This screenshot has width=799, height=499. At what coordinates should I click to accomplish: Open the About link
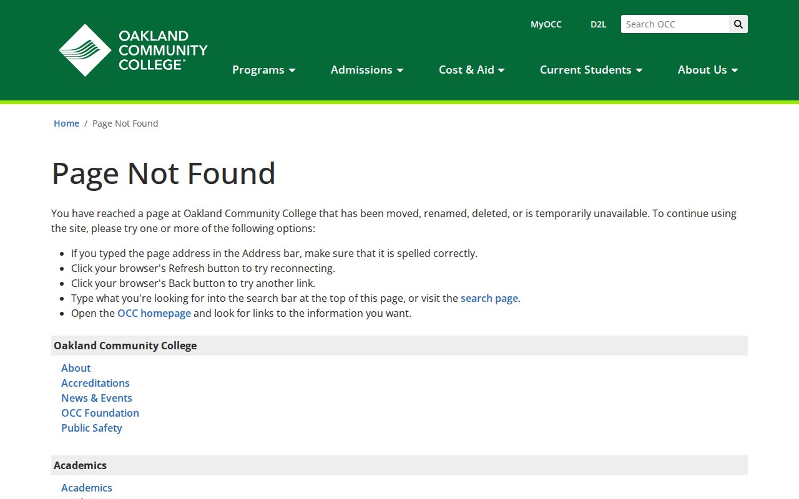pyautogui.click(x=76, y=368)
